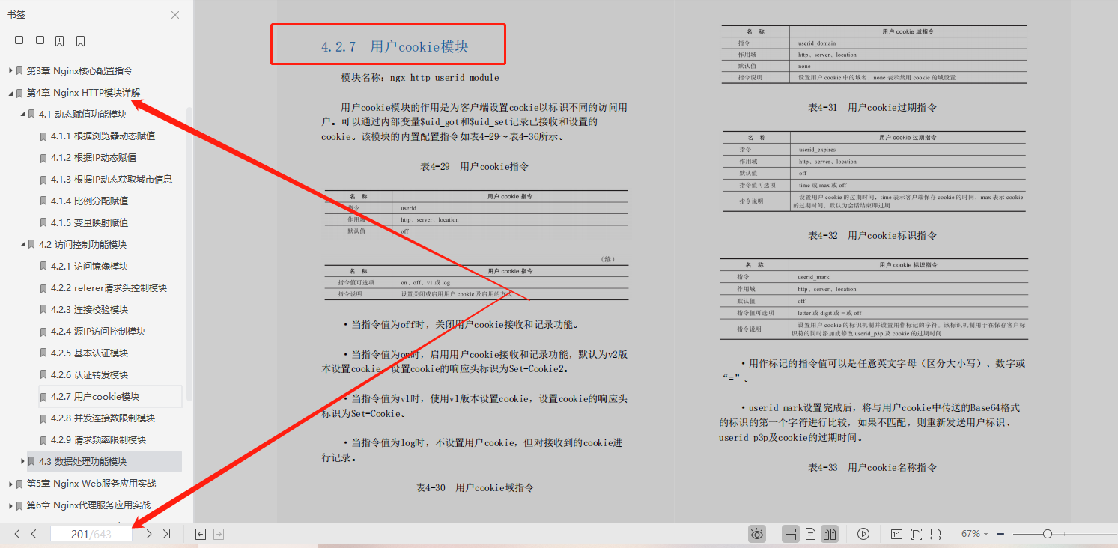Open bookmark 4.2.5 基本认证模块
The height and width of the screenshot is (548, 1118).
[x=89, y=353]
